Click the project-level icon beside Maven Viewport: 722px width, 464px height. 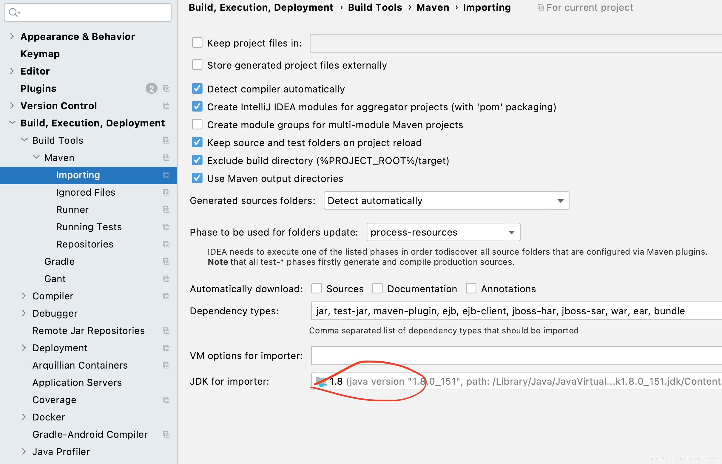(x=166, y=157)
